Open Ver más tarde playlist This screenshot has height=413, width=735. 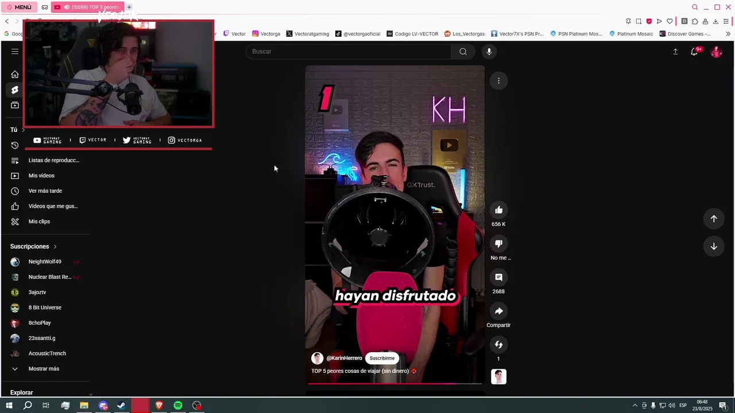coord(46,191)
